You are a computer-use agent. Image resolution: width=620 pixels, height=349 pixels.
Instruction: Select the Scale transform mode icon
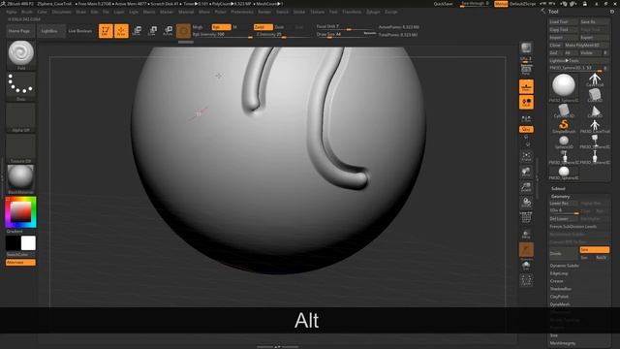152,31
